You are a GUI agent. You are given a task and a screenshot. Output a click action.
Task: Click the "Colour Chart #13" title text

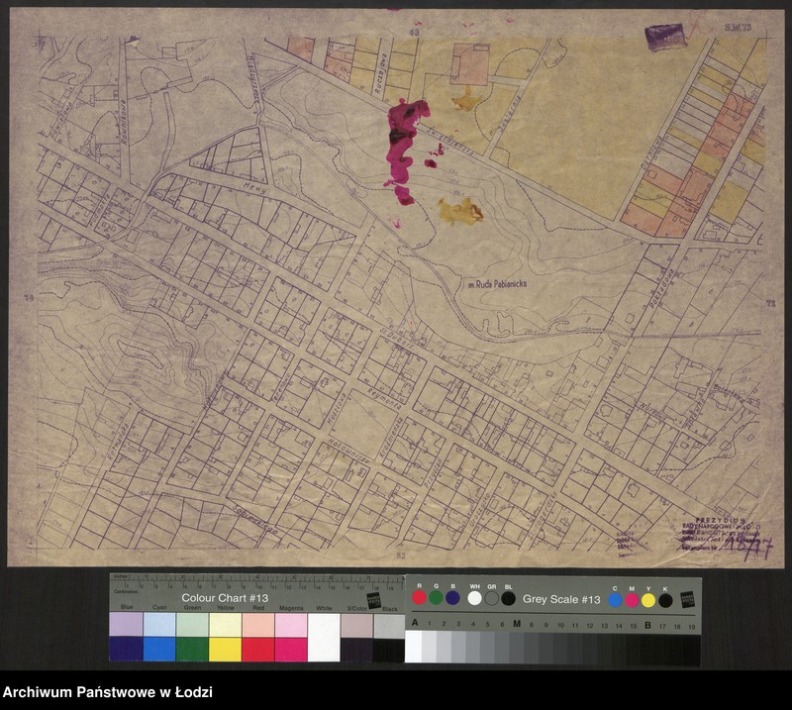(225, 598)
